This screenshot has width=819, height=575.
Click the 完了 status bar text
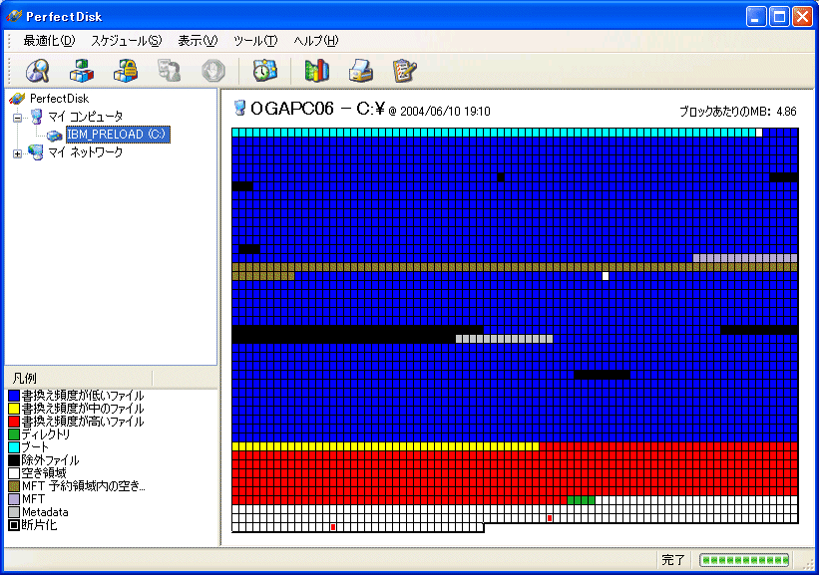[x=672, y=560]
